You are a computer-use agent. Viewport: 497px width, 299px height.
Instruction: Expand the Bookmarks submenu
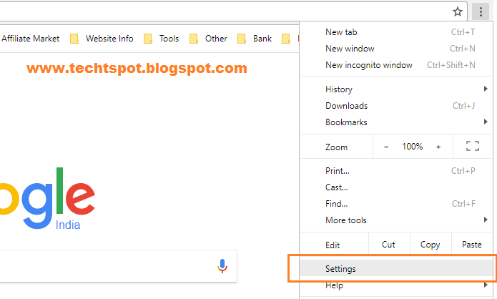[396, 122]
